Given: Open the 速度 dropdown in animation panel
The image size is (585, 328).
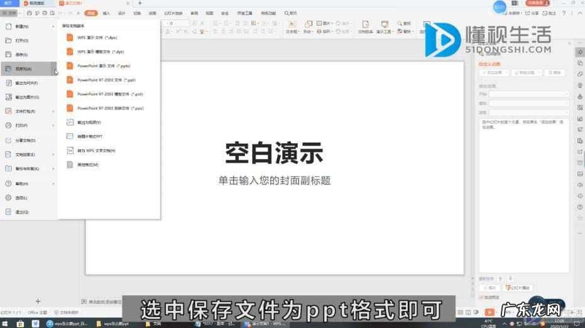Looking at the screenshot, I should tap(528, 112).
